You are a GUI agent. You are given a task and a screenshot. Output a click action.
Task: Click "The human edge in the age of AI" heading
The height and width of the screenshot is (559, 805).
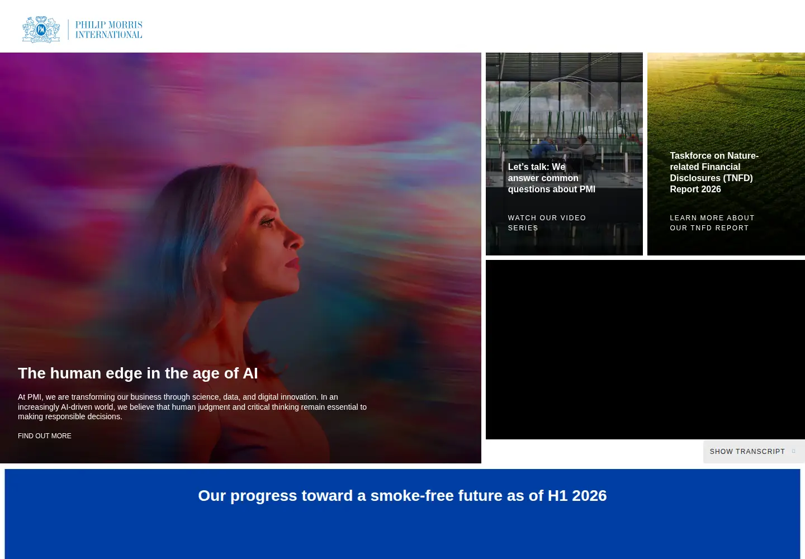(x=138, y=373)
